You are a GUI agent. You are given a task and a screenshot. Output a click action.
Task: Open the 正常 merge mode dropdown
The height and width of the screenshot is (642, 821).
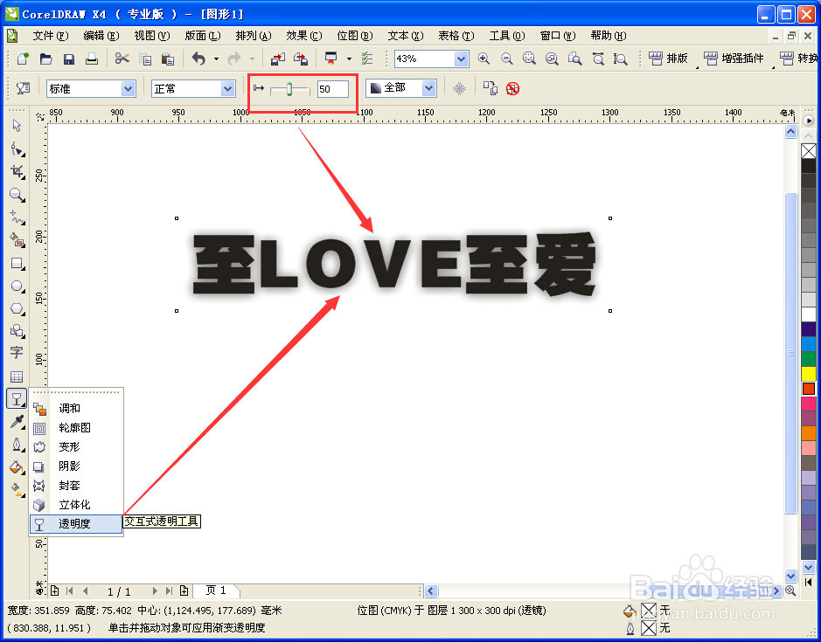click(x=226, y=88)
